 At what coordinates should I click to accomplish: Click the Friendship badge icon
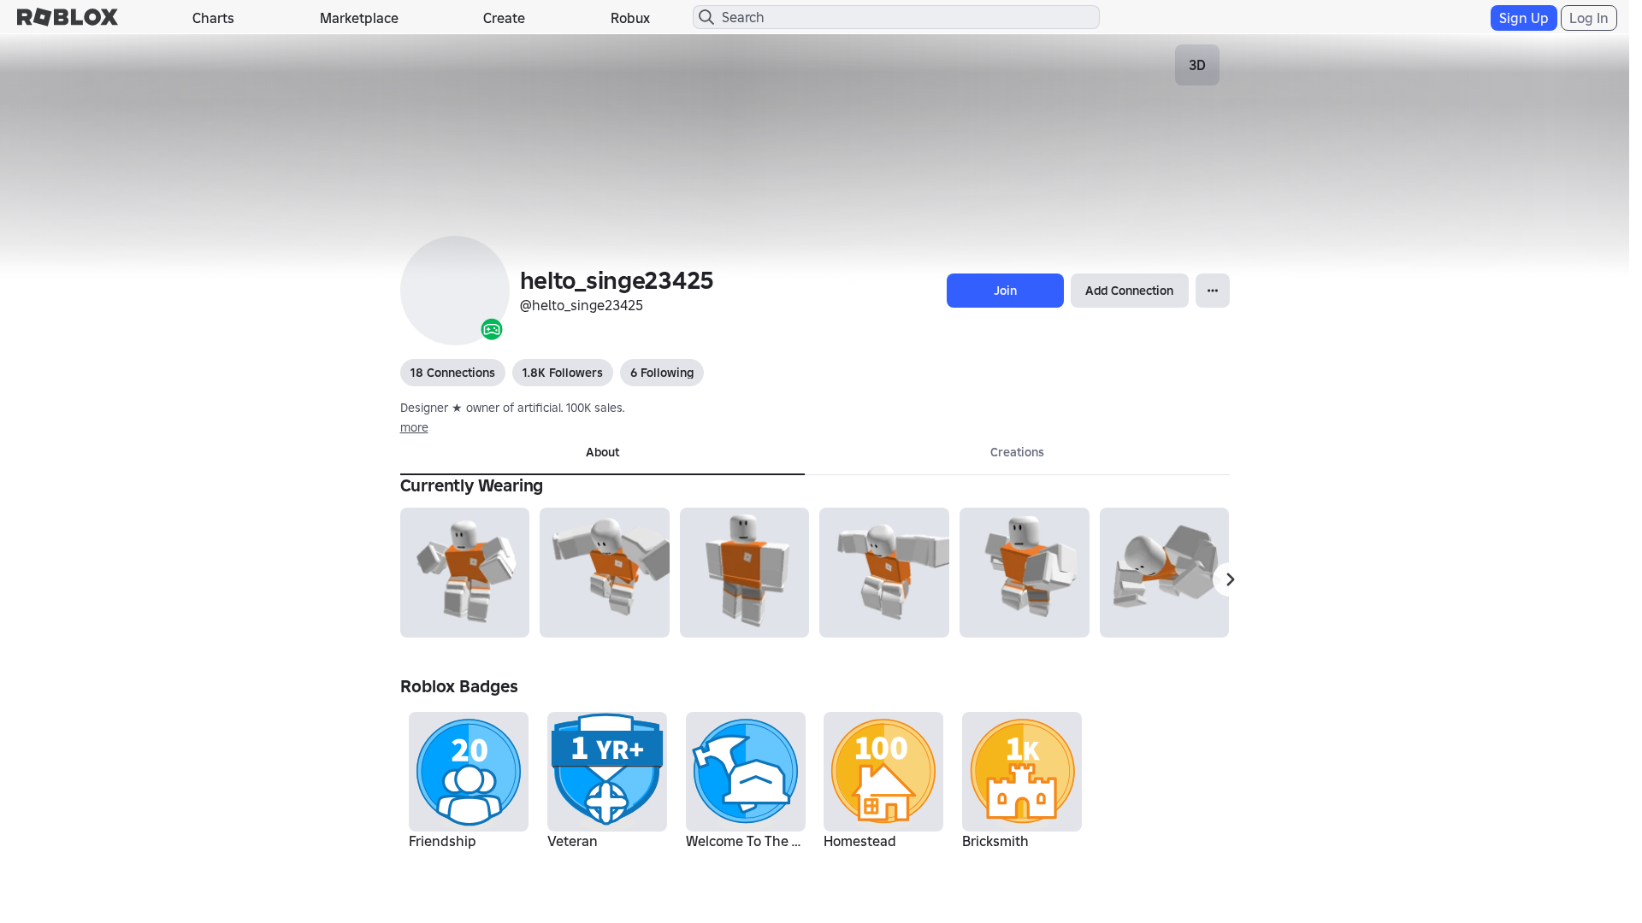point(469,772)
